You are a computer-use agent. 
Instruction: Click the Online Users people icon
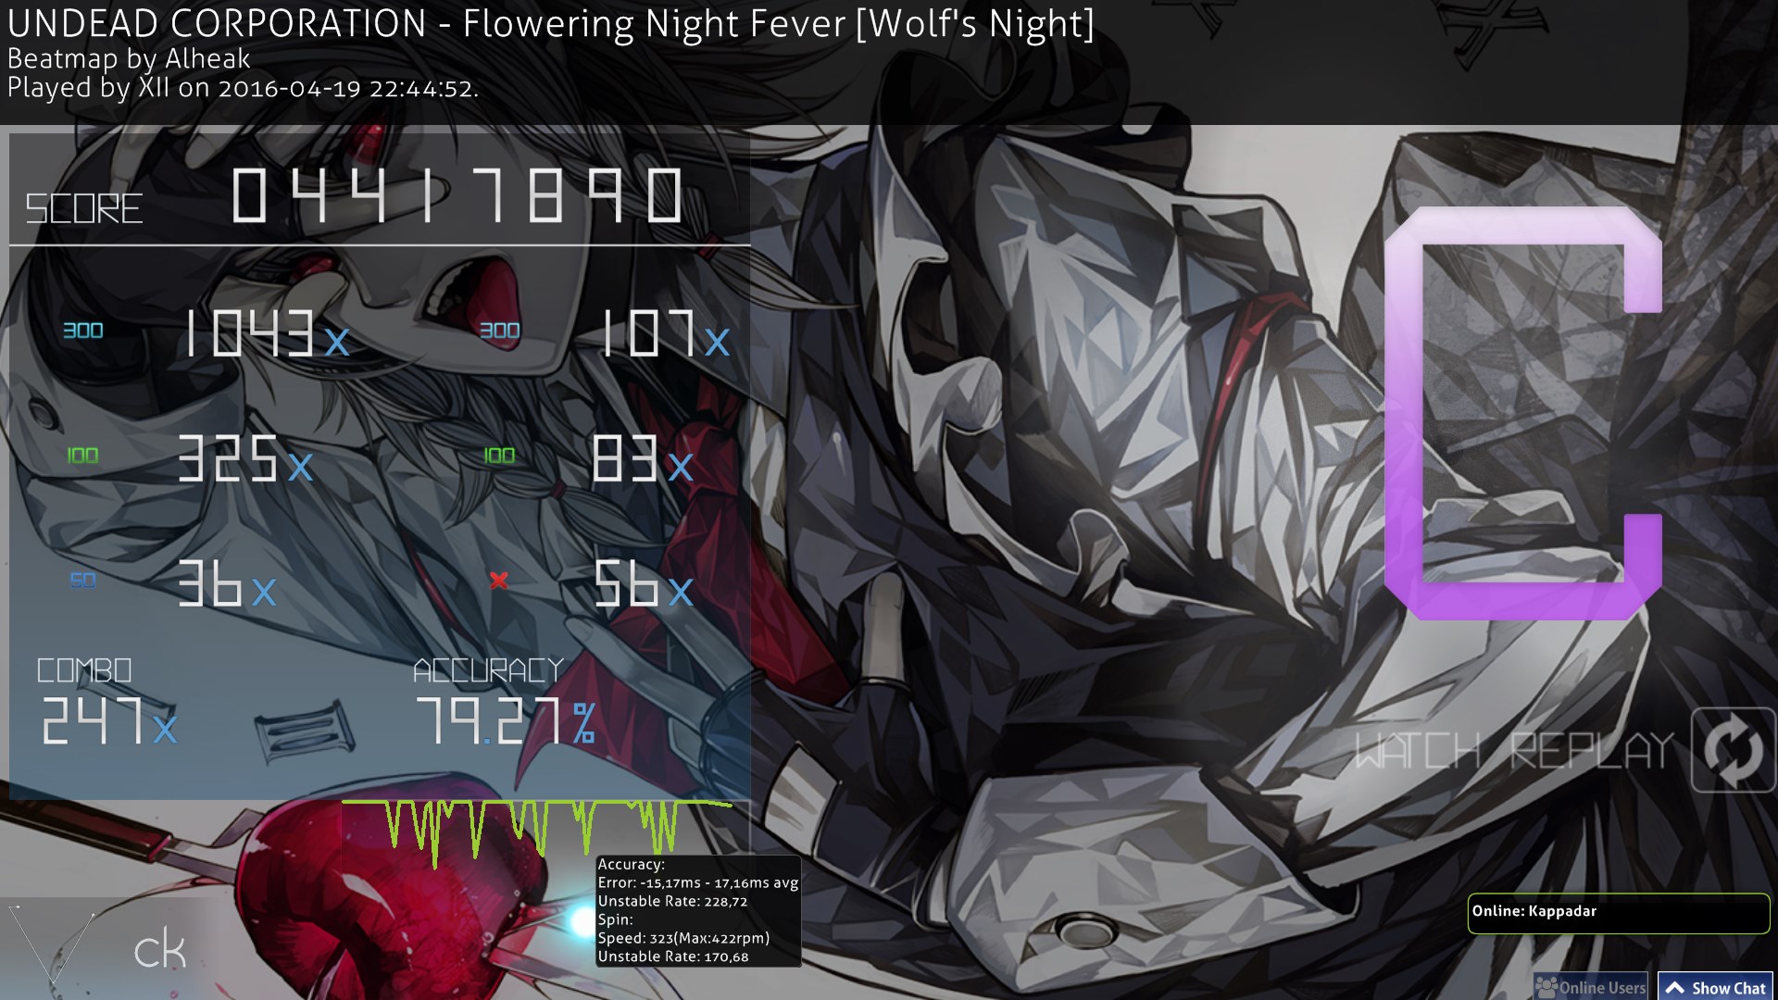1546,987
